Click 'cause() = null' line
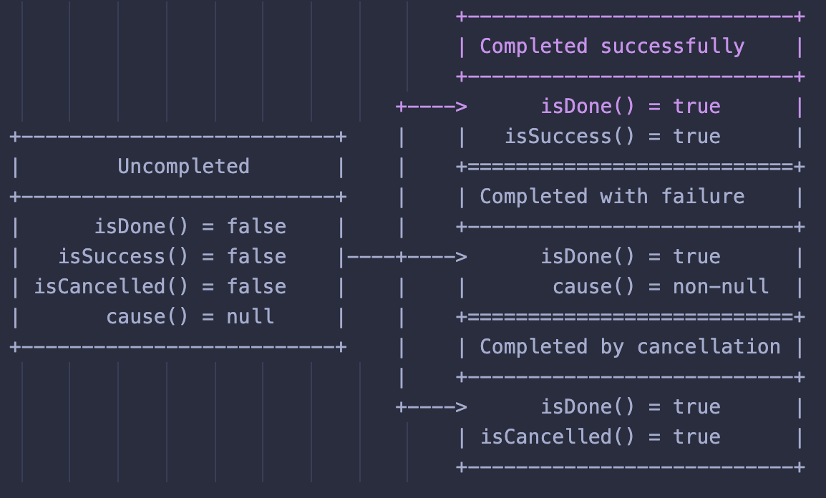826x498 pixels. [x=190, y=317]
